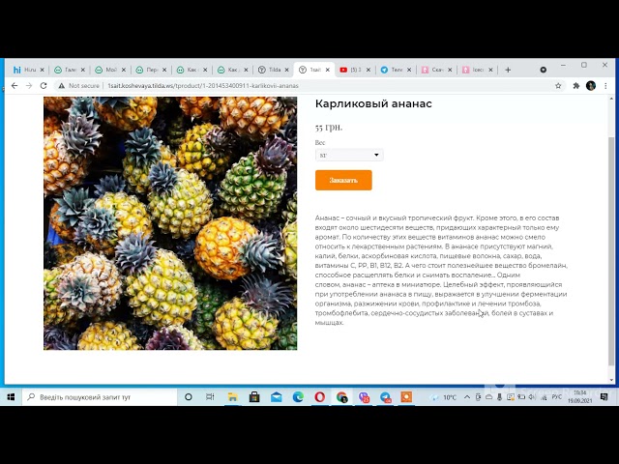Click the Windows taskbar search box
The image size is (619, 464).
tap(100, 397)
